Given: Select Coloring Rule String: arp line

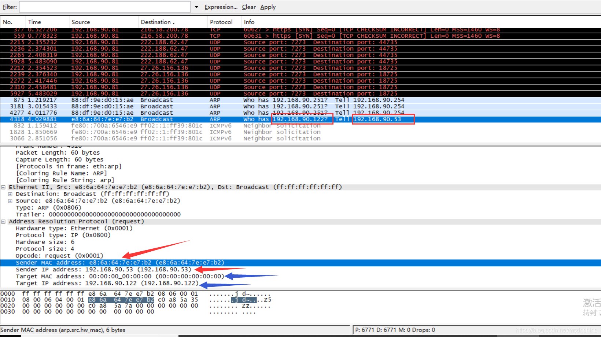Looking at the screenshot, I should (x=65, y=180).
